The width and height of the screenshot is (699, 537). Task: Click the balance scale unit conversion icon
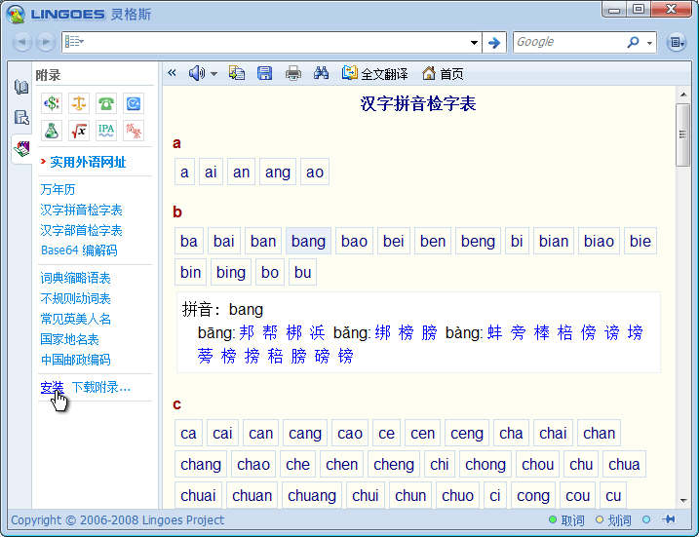click(x=79, y=102)
